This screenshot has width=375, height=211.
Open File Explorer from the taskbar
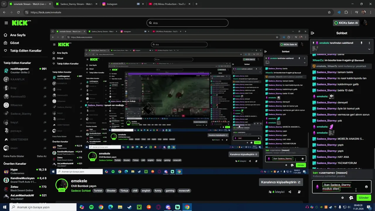120,207
